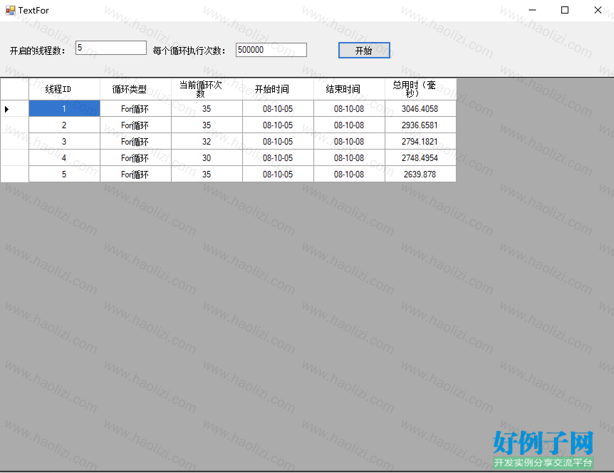Viewport: 614px width, 473px height.
Task: Click the 开始时间 column header
Action: click(x=278, y=89)
